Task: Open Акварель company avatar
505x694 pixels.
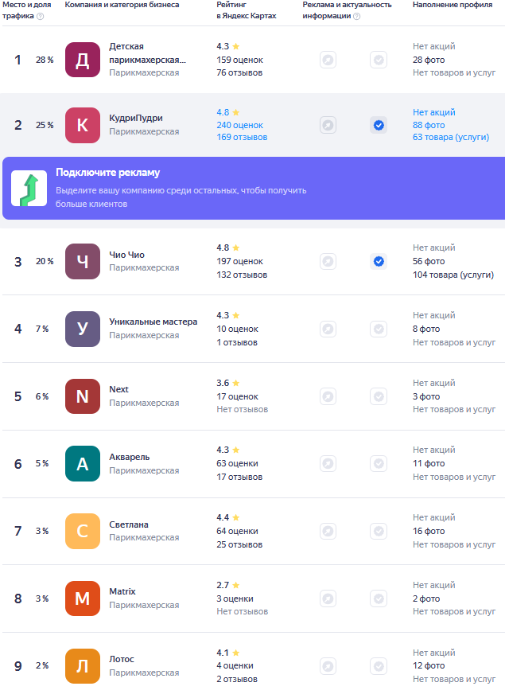Action: pos(83,463)
